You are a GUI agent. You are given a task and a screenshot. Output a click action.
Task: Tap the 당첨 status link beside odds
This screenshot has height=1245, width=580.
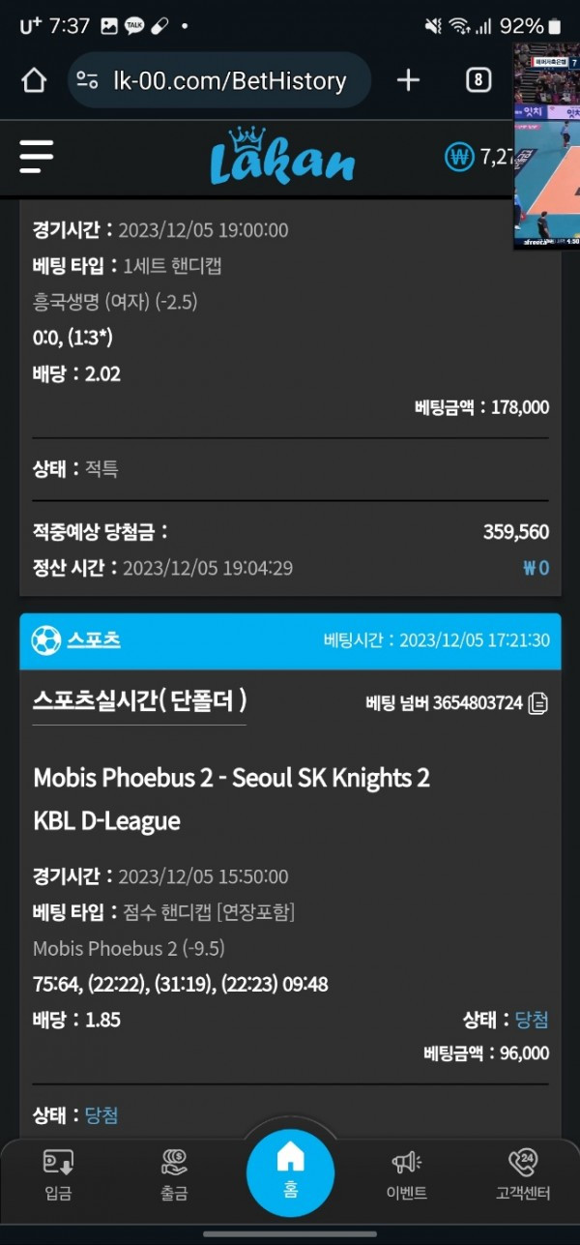point(532,1020)
